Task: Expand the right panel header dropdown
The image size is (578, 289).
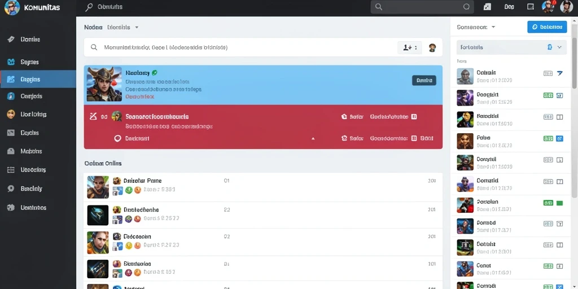Action: (493, 27)
